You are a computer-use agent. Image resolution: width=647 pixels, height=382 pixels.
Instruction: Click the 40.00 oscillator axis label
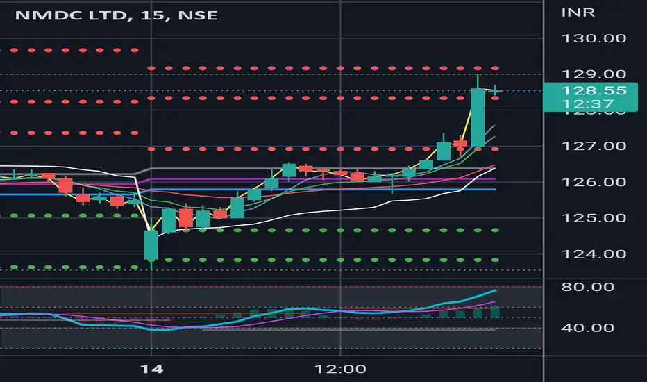coord(587,328)
